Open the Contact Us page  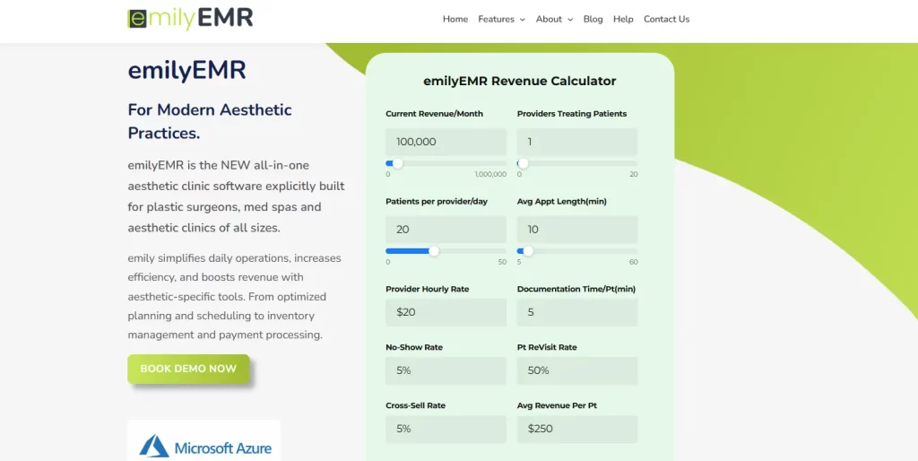tap(666, 19)
